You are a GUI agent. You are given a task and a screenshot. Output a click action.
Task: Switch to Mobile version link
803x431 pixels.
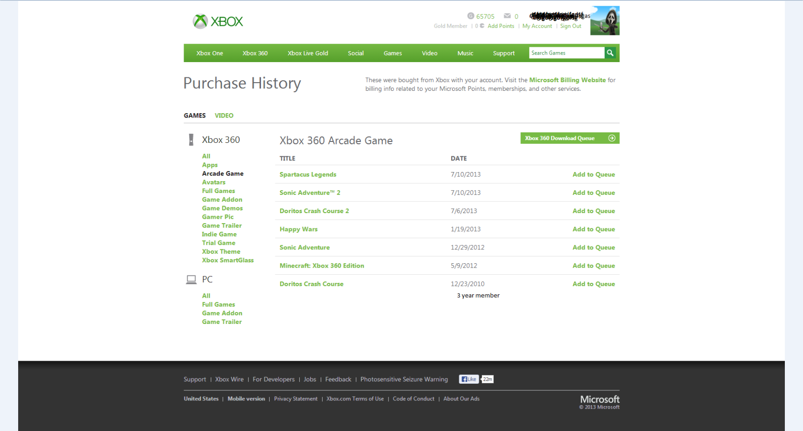[x=246, y=399]
